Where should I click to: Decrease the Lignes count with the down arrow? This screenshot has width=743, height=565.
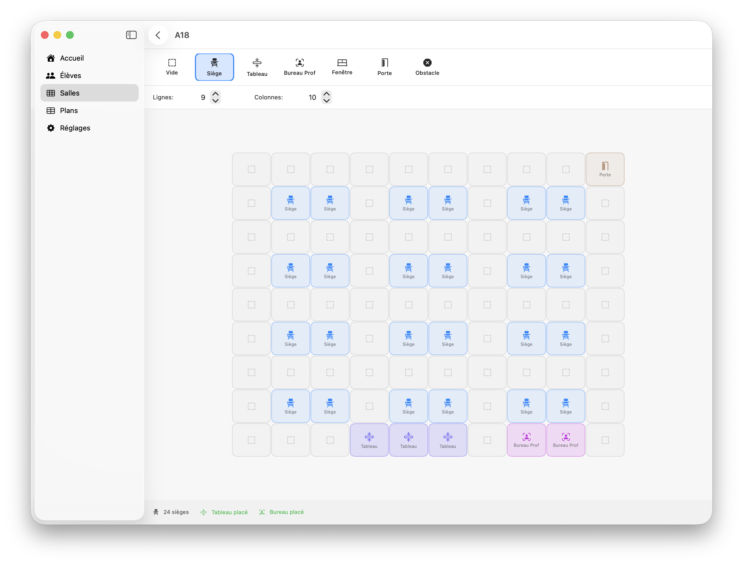[x=215, y=101]
